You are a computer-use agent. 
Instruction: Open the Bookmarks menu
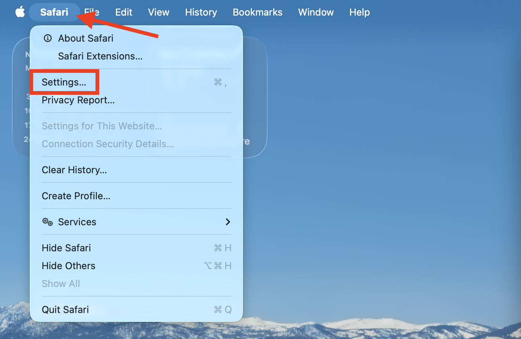click(x=257, y=12)
